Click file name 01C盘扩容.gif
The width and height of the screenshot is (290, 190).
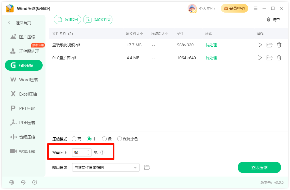click(x=64, y=58)
